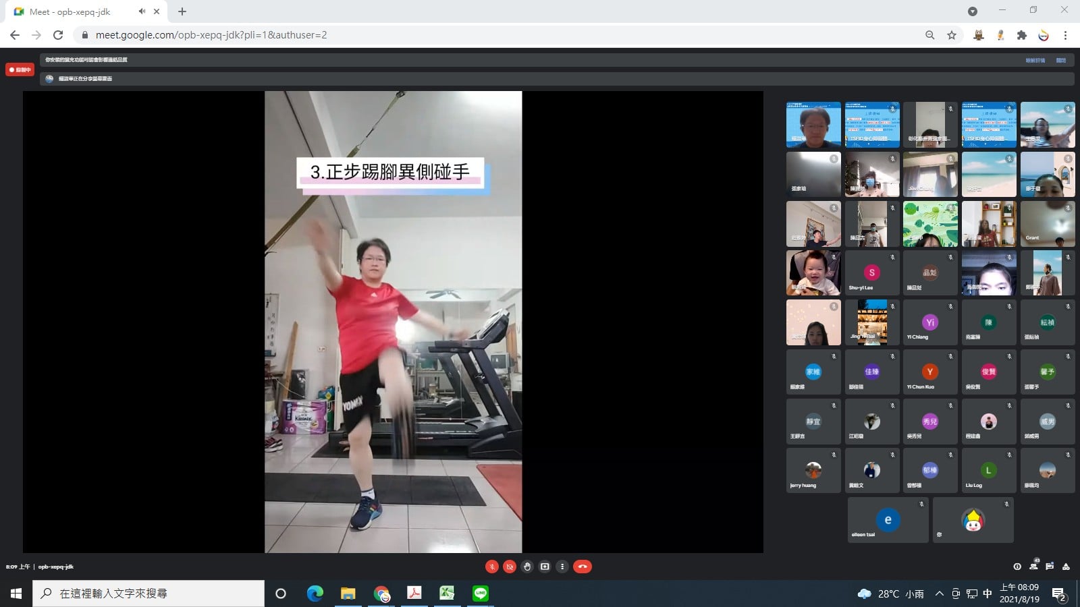Turn on the camera in Meet
This screenshot has width=1080, height=607.
coord(510,567)
